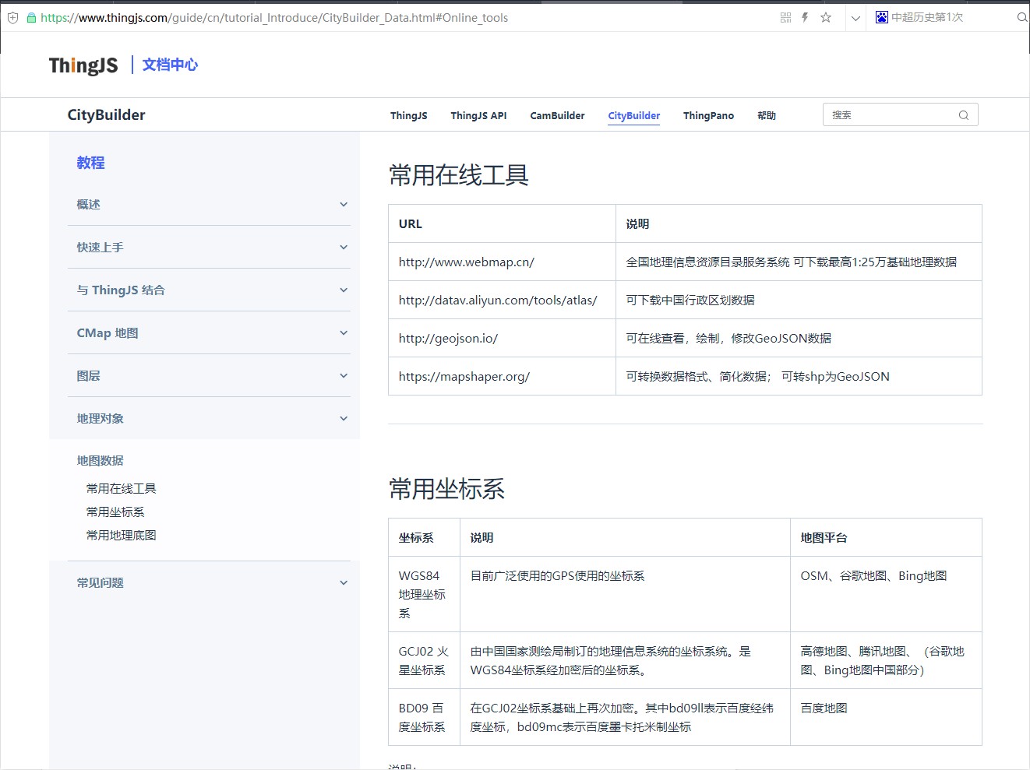This screenshot has width=1030, height=770.
Task: Click the Baidu paw search engine icon
Action: coord(882,17)
